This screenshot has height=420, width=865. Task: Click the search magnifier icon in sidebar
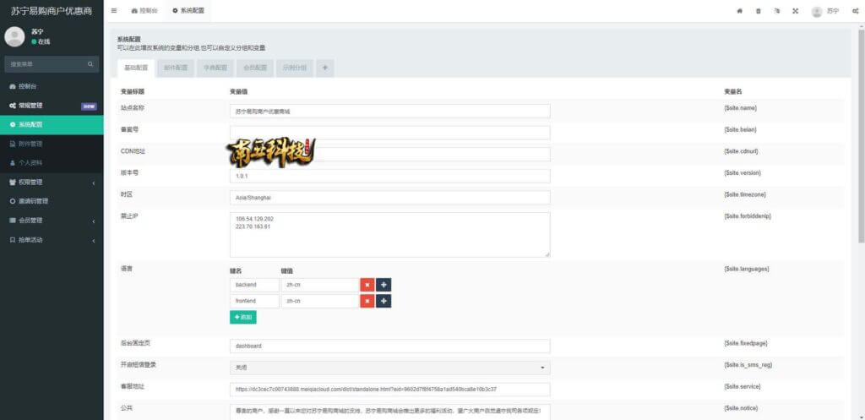click(x=90, y=64)
